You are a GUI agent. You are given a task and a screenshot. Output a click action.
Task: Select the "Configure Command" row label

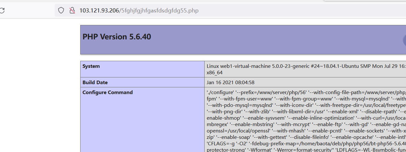coord(107,92)
